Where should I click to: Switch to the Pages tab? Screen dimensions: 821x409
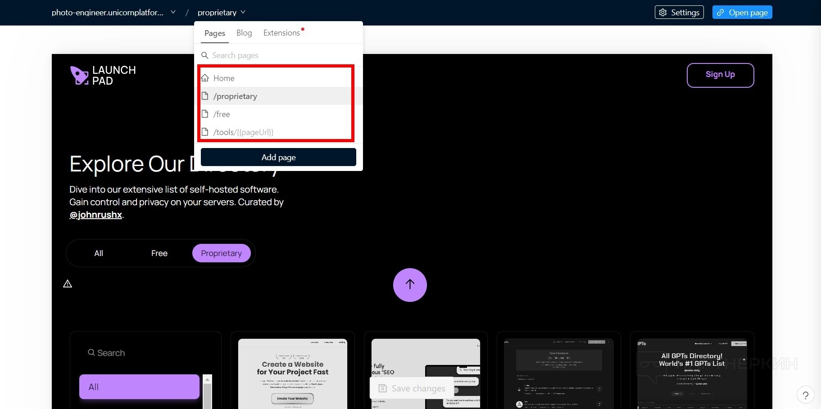[214, 33]
